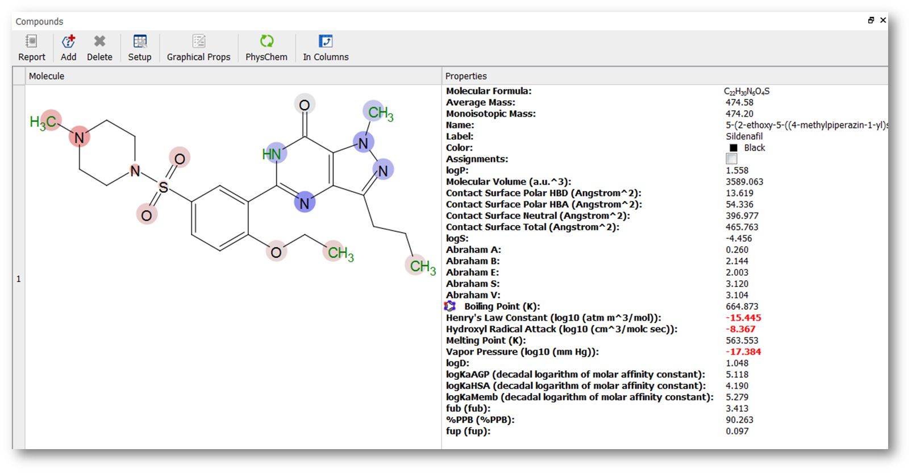Toggle the Assignments checkbox

click(731, 159)
